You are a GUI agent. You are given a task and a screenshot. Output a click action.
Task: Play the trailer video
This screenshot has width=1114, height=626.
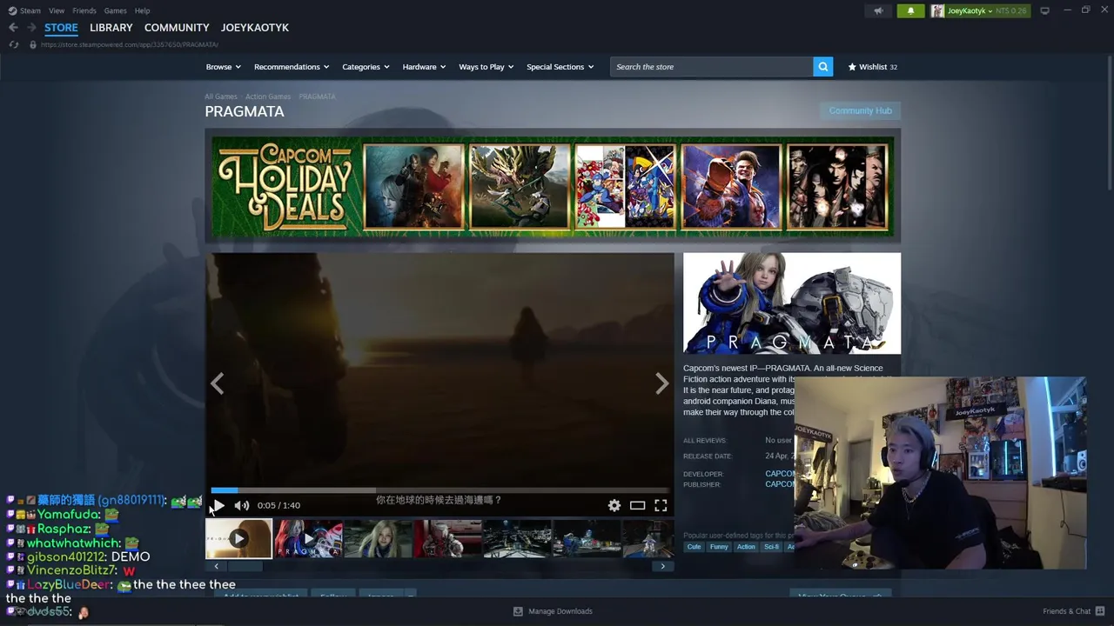click(x=218, y=505)
